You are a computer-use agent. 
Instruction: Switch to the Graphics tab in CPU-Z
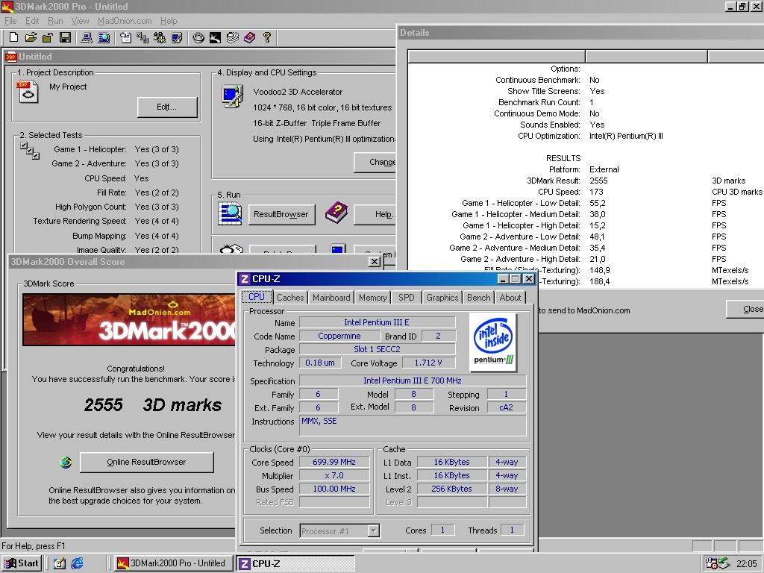click(442, 298)
